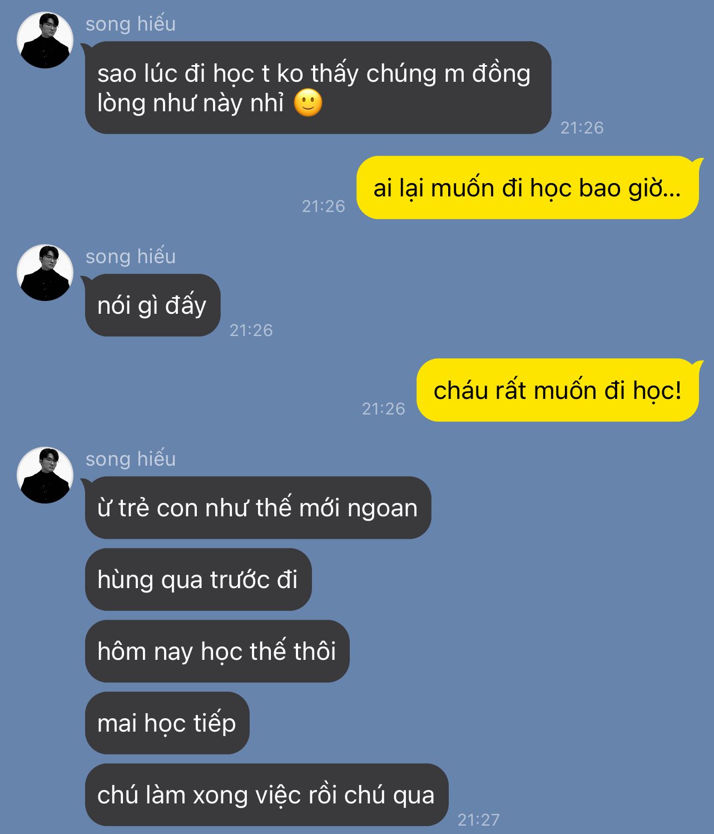Viewport: 714px width, 834px height.
Task: Open song hiếu's avatar next to first message
Action: tap(45, 40)
